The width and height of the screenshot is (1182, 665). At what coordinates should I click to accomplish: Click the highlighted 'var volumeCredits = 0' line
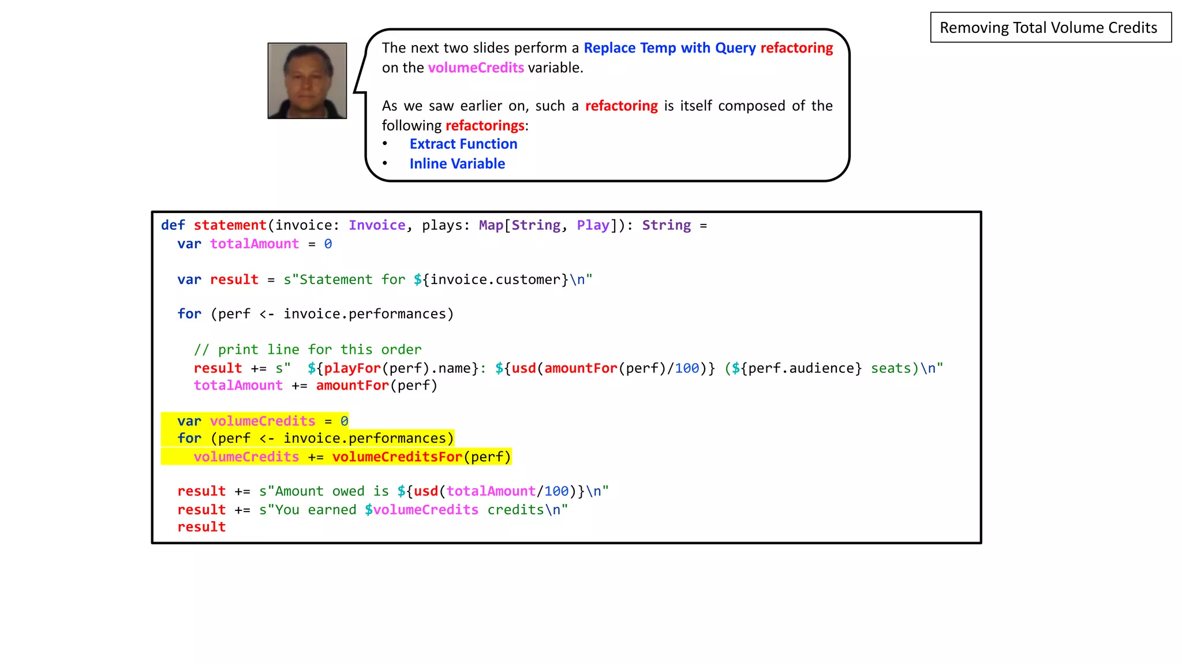[263, 421]
